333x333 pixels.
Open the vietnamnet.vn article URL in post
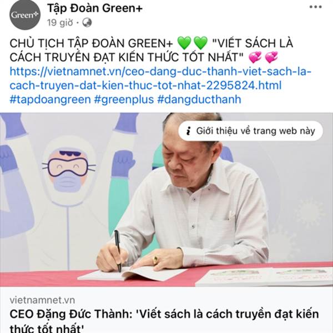[x=160, y=78]
